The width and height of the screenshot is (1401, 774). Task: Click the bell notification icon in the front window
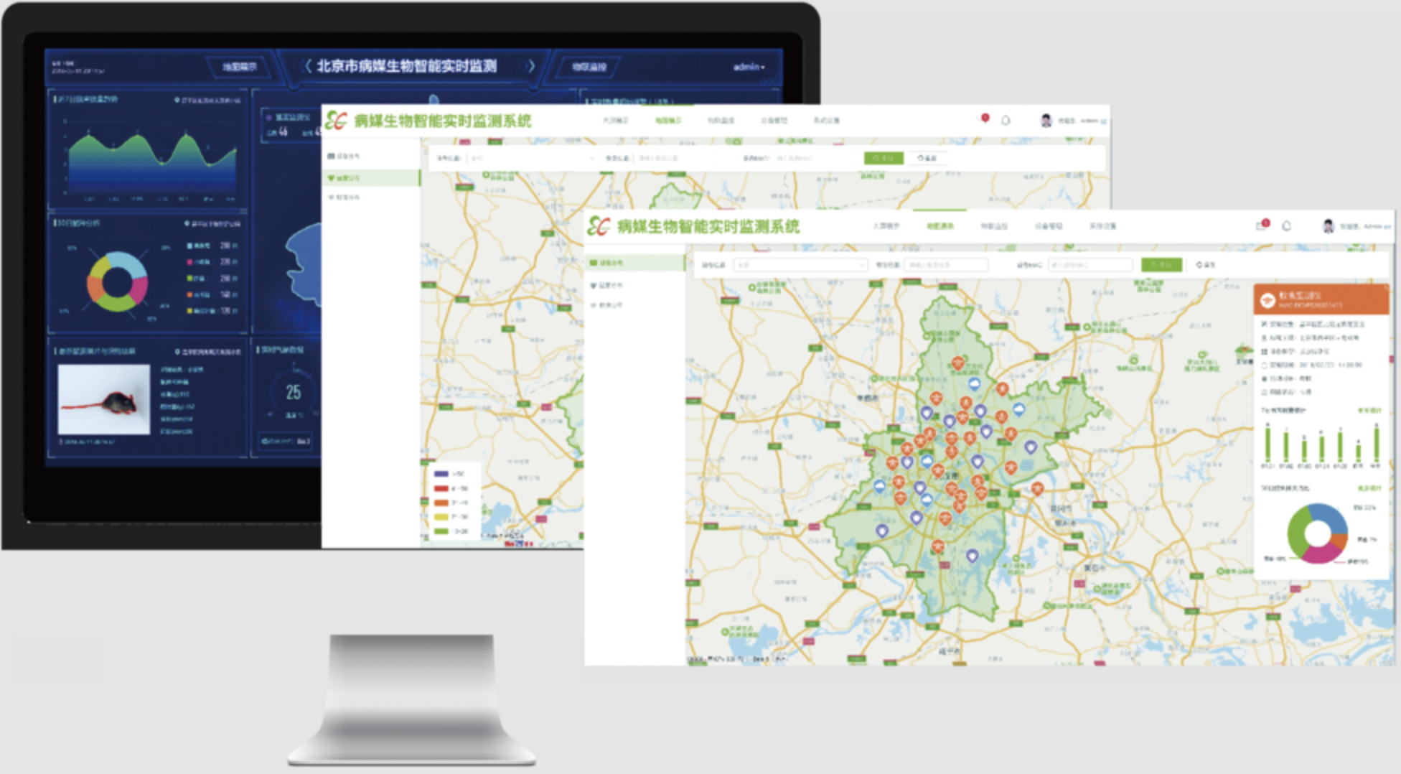(1287, 226)
